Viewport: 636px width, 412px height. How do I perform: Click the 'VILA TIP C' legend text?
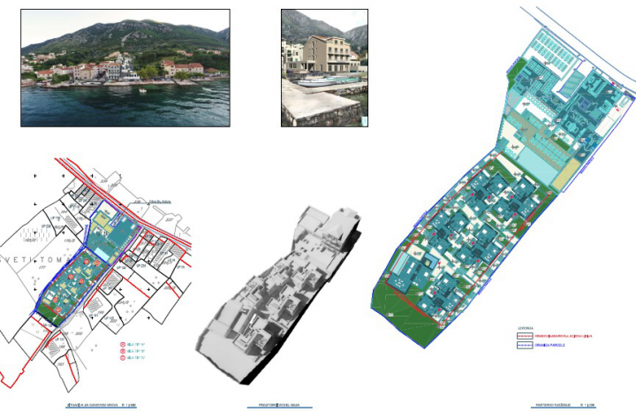tap(136, 358)
